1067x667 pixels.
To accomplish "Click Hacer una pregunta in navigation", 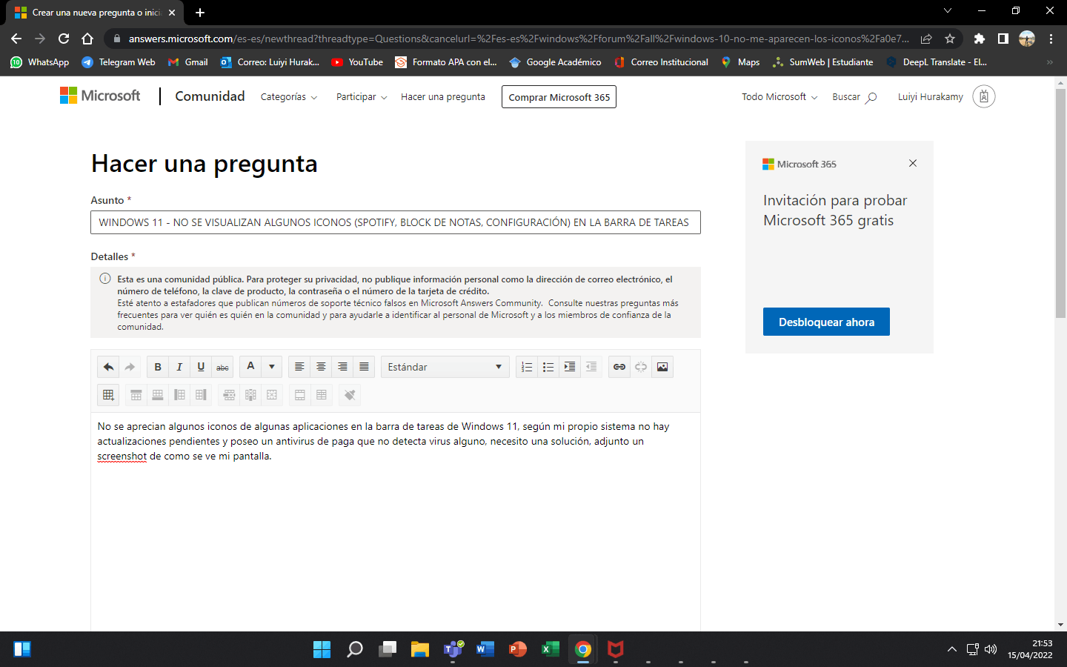I will tap(443, 97).
